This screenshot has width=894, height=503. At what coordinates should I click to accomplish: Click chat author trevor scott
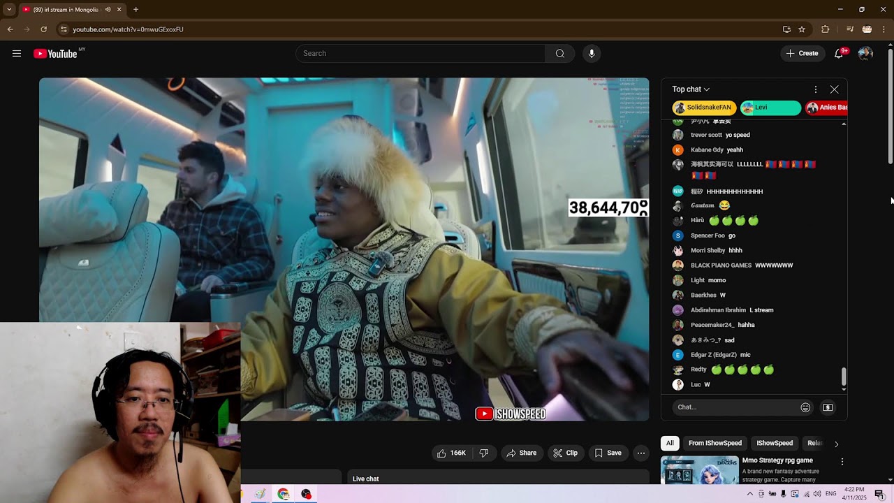[706, 135]
